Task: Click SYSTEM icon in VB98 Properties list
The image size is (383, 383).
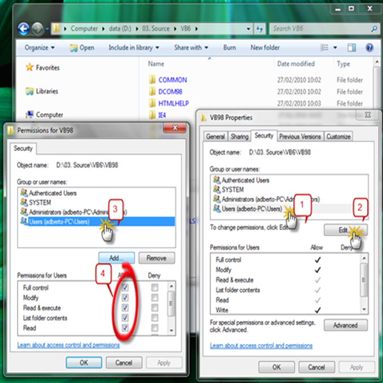Action: (217, 189)
